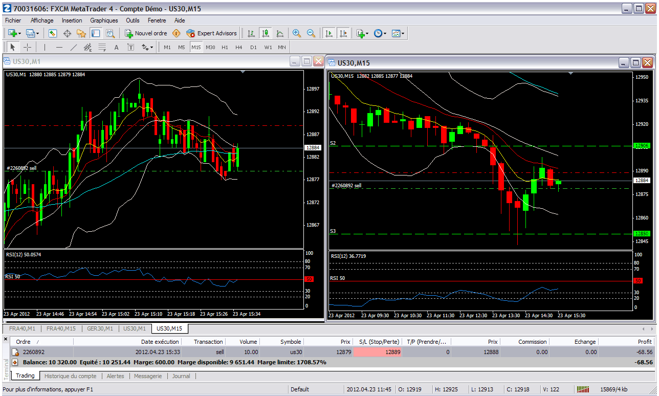The width and height of the screenshot is (659, 396).
Task: Select the H4 timeframe button
Action: [239, 47]
